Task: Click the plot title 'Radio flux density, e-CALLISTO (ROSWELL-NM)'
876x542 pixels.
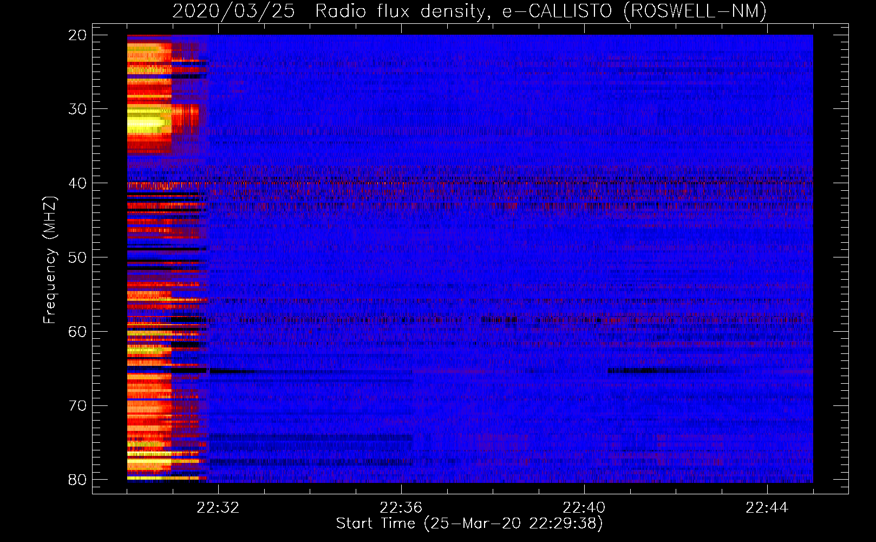Action: click(x=541, y=11)
